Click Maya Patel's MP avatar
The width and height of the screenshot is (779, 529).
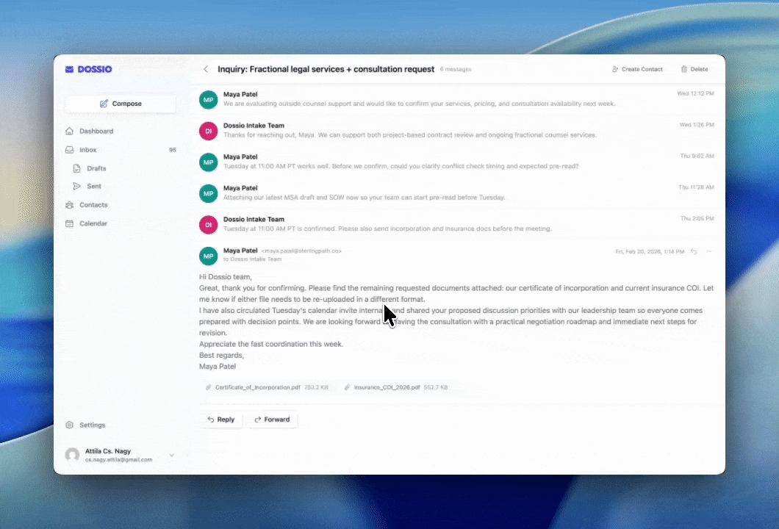208,256
